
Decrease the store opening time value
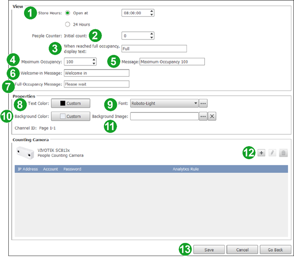pos(151,15)
